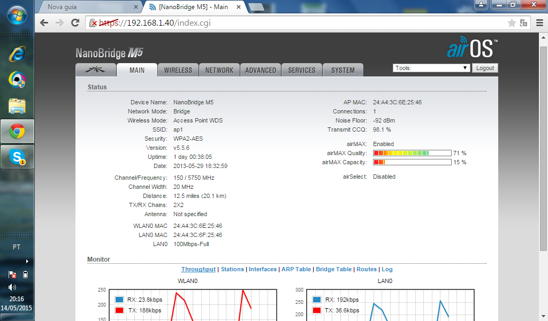Click the 150 / 5750 MHz frequency value
The image size is (548, 321).
pyautogui.click(x=194, y=178)
